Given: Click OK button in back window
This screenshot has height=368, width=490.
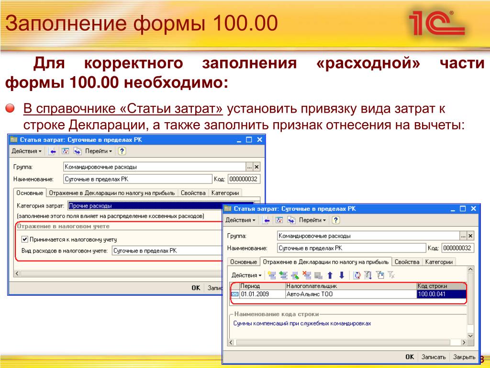Looking at the screenshot, I should 196,288.
